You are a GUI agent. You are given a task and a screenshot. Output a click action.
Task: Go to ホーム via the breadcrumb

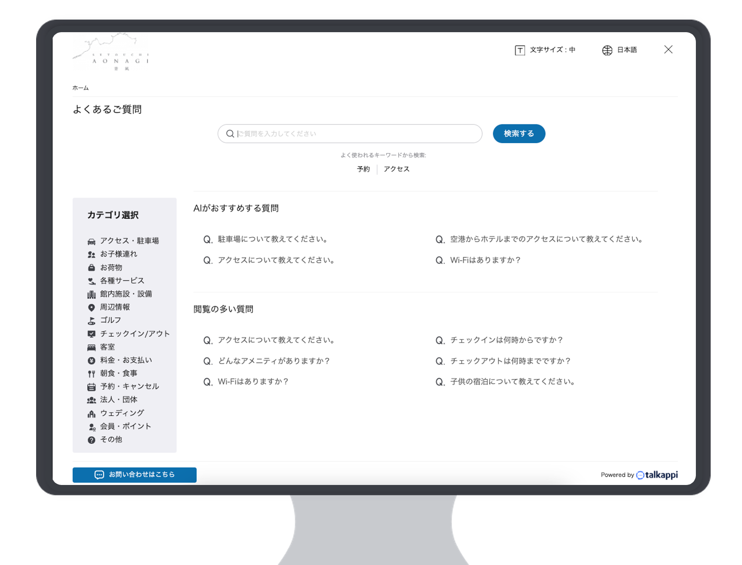click(x=80, y=87)
